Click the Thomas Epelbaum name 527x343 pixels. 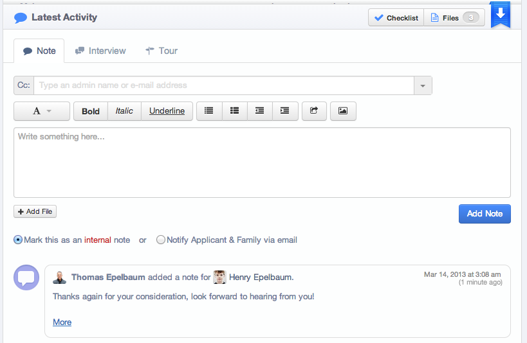click(x=108, y=277)
